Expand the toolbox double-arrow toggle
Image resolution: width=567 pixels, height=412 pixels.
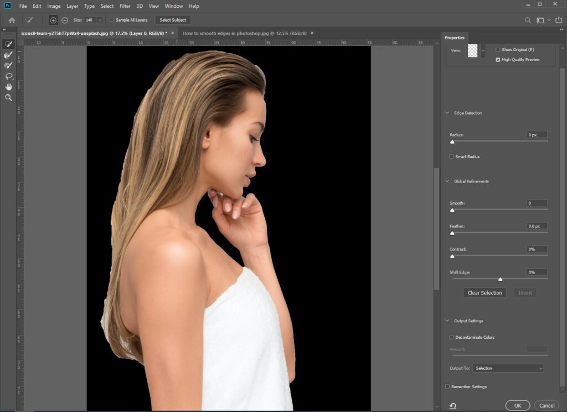4,30
